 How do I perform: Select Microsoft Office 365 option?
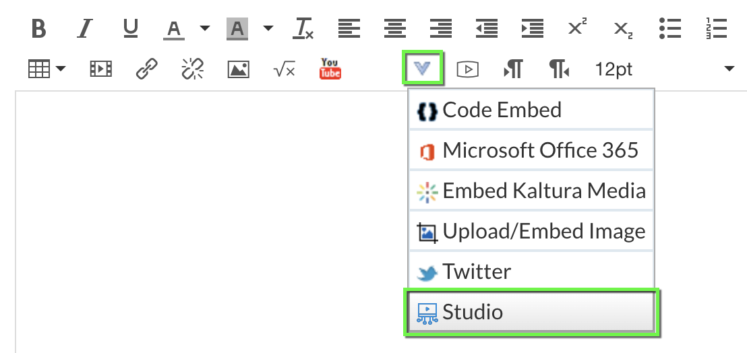pos(531,150)
